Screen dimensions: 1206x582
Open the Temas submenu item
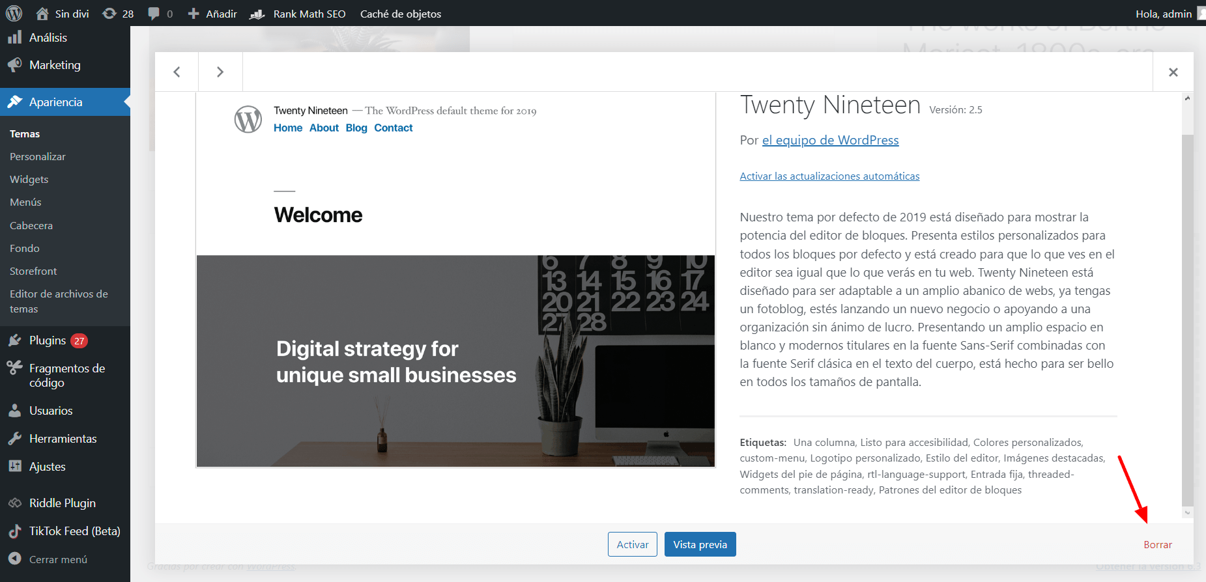[25, 134]
